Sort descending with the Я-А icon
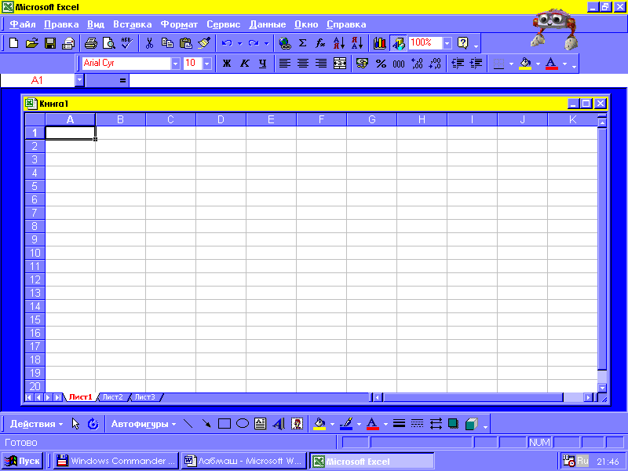 pyautogui.click(x=357, y=43)
